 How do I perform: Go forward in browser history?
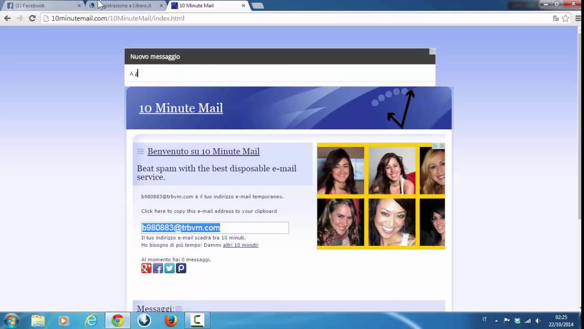pos(20,18)
